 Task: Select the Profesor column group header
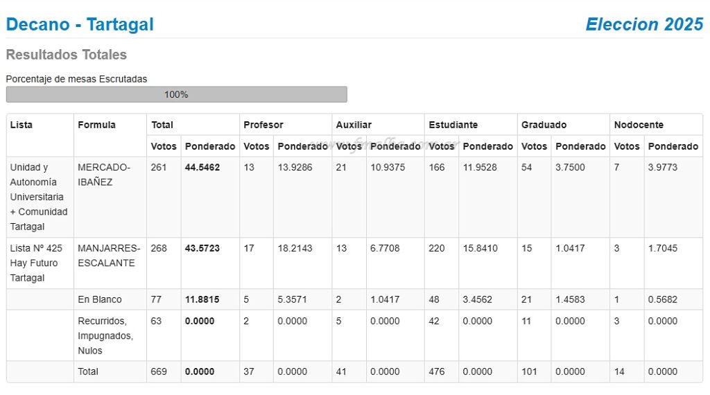tap(263, 125)
